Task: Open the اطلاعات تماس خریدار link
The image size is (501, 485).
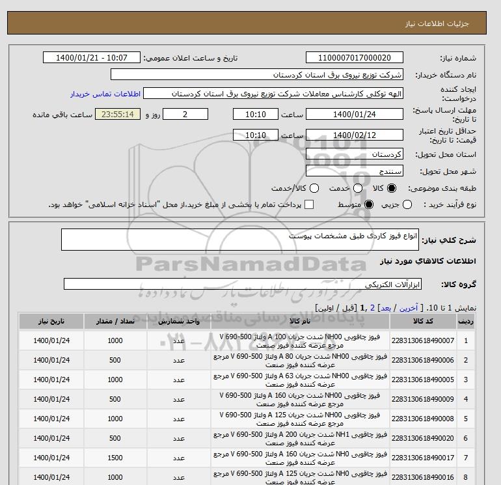Action: [x=105, y=94]
